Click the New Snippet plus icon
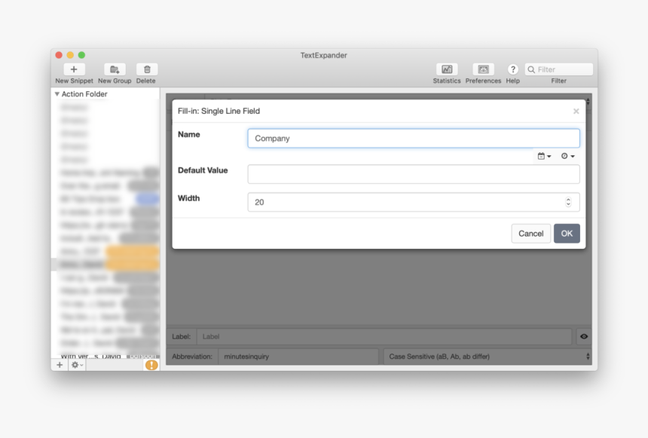 (x=74, y=69)
